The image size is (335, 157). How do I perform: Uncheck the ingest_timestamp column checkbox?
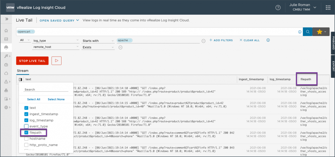tap(26, 114)
